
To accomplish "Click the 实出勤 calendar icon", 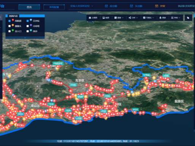I will pyautogui.click(x=132, y=6).
